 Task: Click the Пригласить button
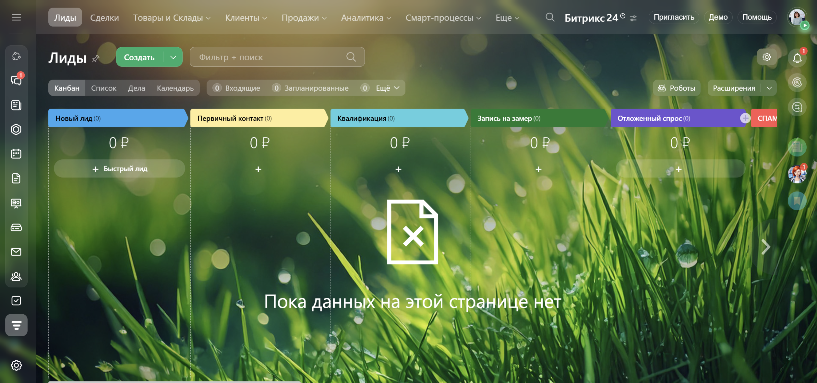tap(674, 17)
